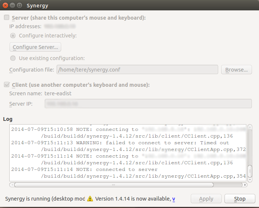This screenshot has width=259, height=208.
Task: Click the log scroll-down arrow
Action: (250, 180)
